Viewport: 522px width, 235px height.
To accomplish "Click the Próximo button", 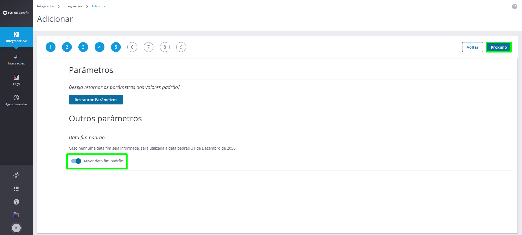I will (x=499, y=47).
